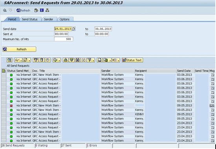The height and width of the screenshot is (149, 216).
Task: Click the Send date to field 30.06.2013
Action: (103, 29)
